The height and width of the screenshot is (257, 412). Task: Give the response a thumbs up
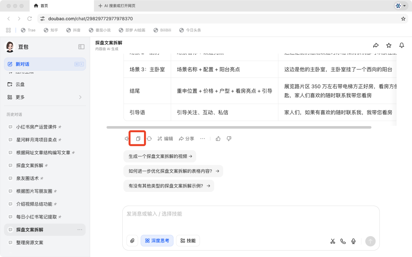tap(218, 138)
